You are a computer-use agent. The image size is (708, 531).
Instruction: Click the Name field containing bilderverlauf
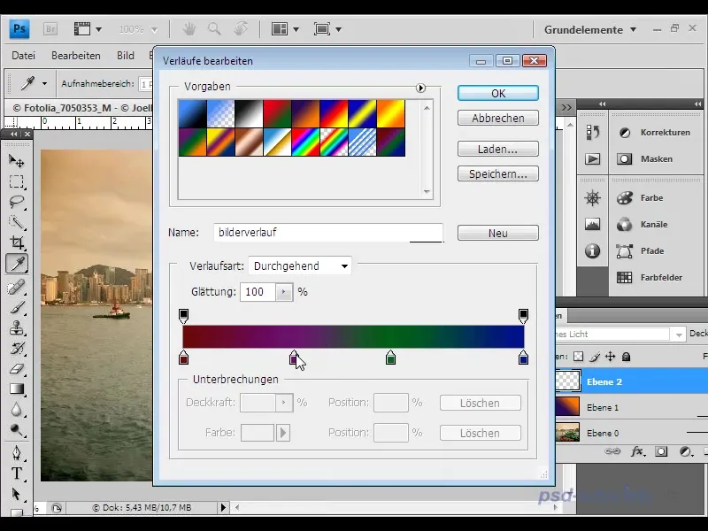click(x=328, y=233)
